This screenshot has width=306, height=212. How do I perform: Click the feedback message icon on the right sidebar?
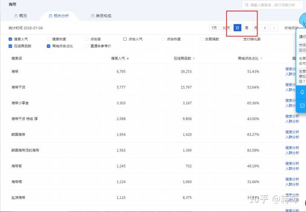[x=302, y=106]
